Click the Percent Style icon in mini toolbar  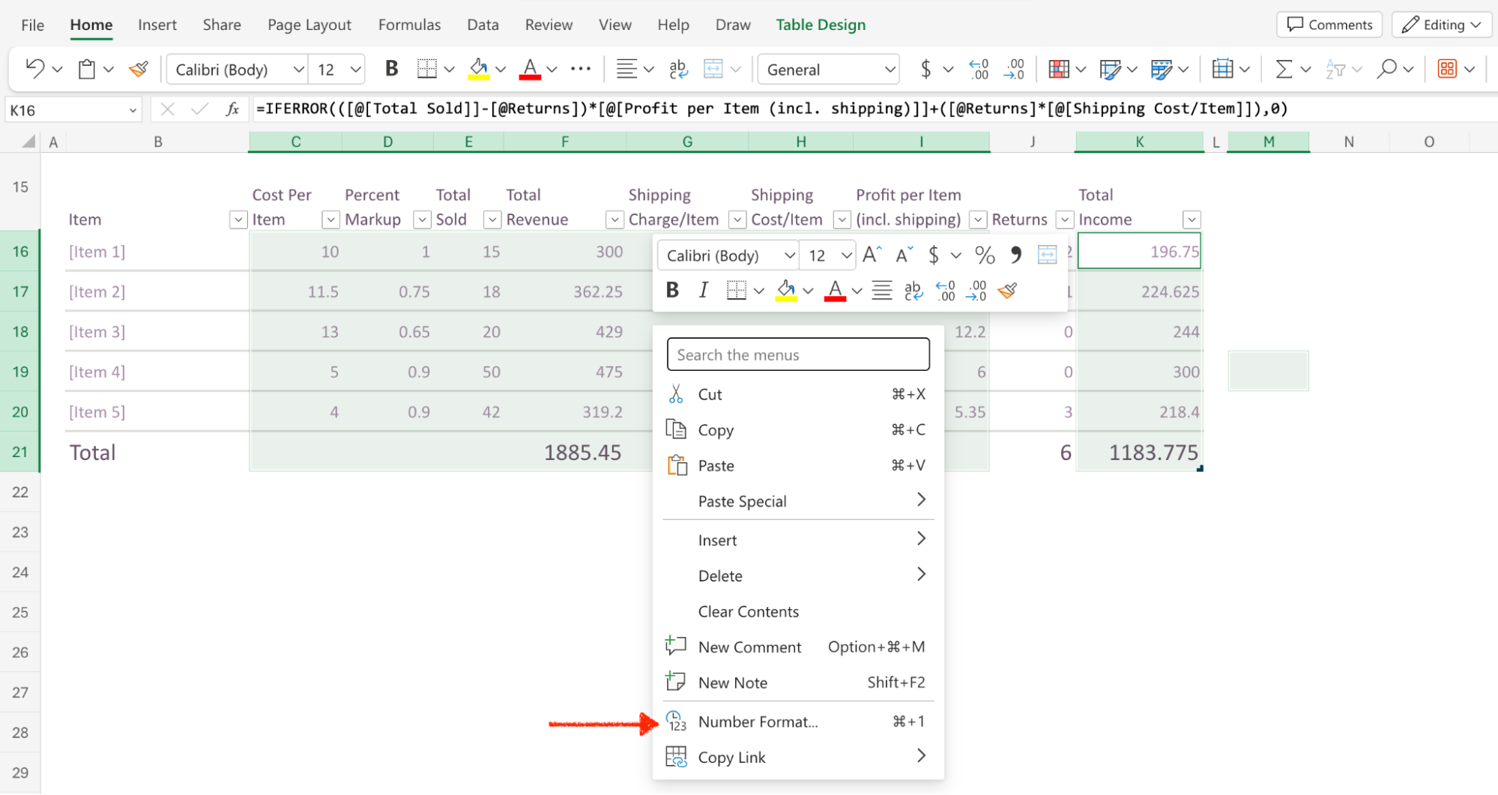click(985, 256)
